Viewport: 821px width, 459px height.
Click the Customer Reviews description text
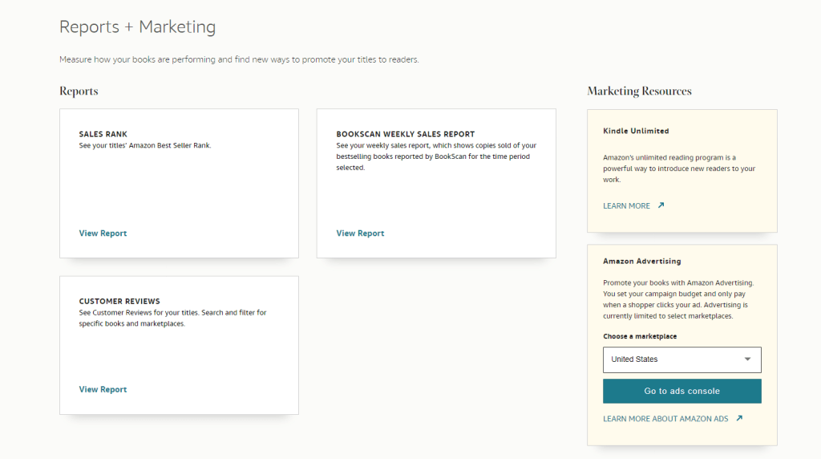172,318
